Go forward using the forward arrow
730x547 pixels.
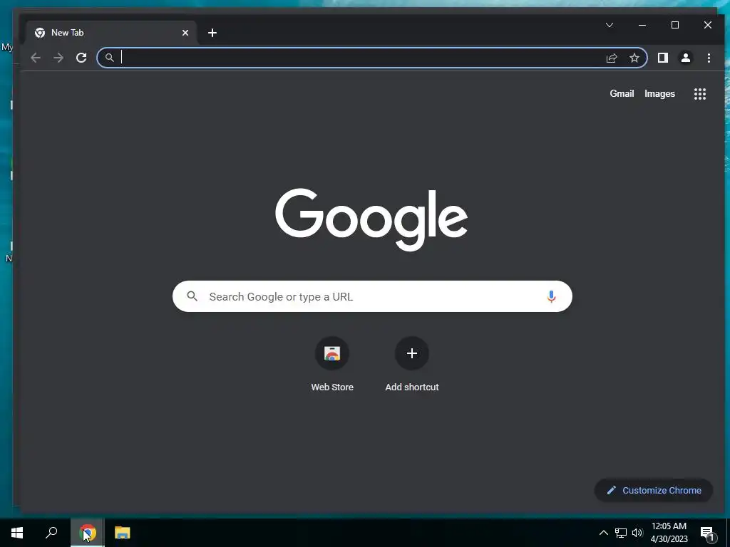pyautogui.click(x=58, y=58)
